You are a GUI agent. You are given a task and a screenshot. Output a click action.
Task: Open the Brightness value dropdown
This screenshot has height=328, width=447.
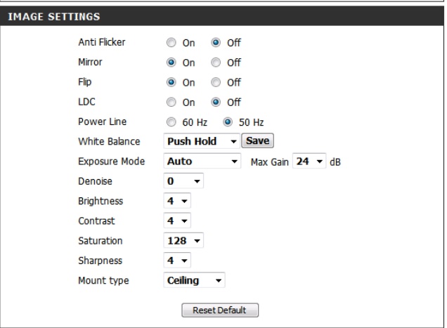[176, 201]
